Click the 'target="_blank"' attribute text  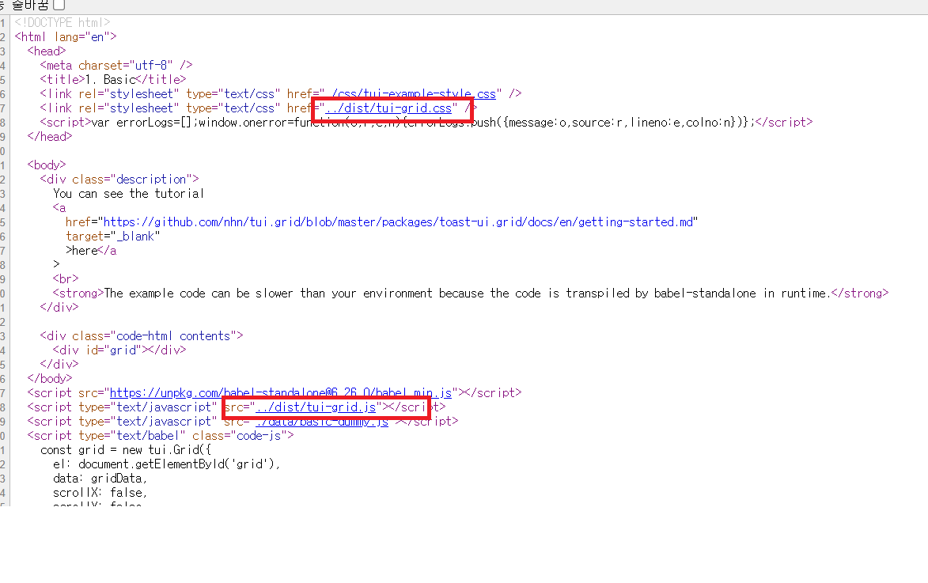[113, 237]
